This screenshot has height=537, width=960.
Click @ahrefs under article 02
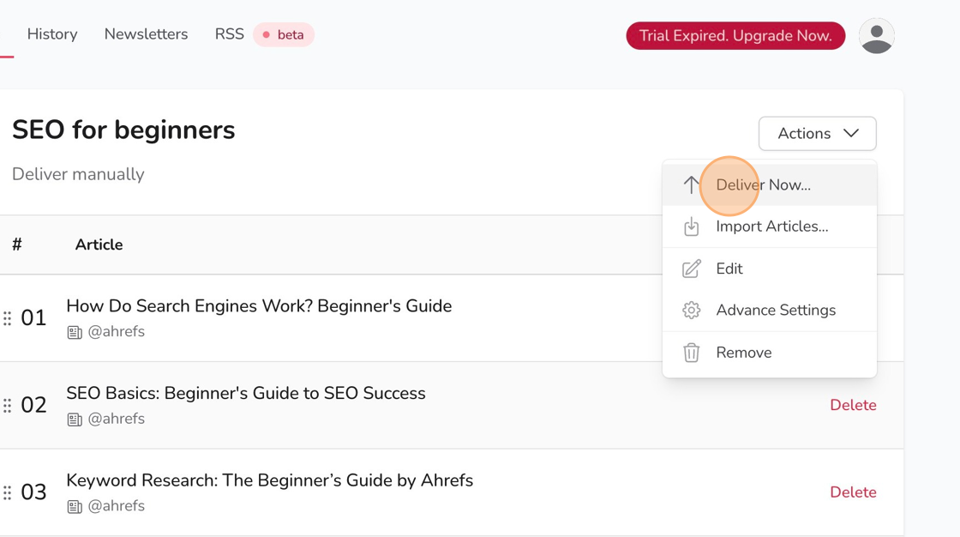click(x=117, y=419)
